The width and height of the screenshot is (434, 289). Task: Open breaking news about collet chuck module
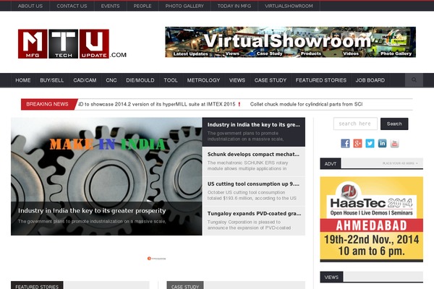306,104
